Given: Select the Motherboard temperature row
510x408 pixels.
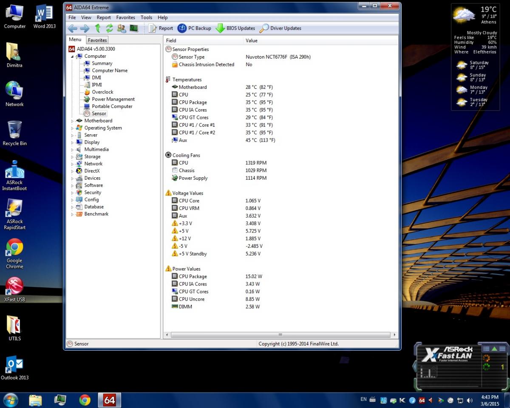Looking at the screenshot, I should (x=280, y=87).
